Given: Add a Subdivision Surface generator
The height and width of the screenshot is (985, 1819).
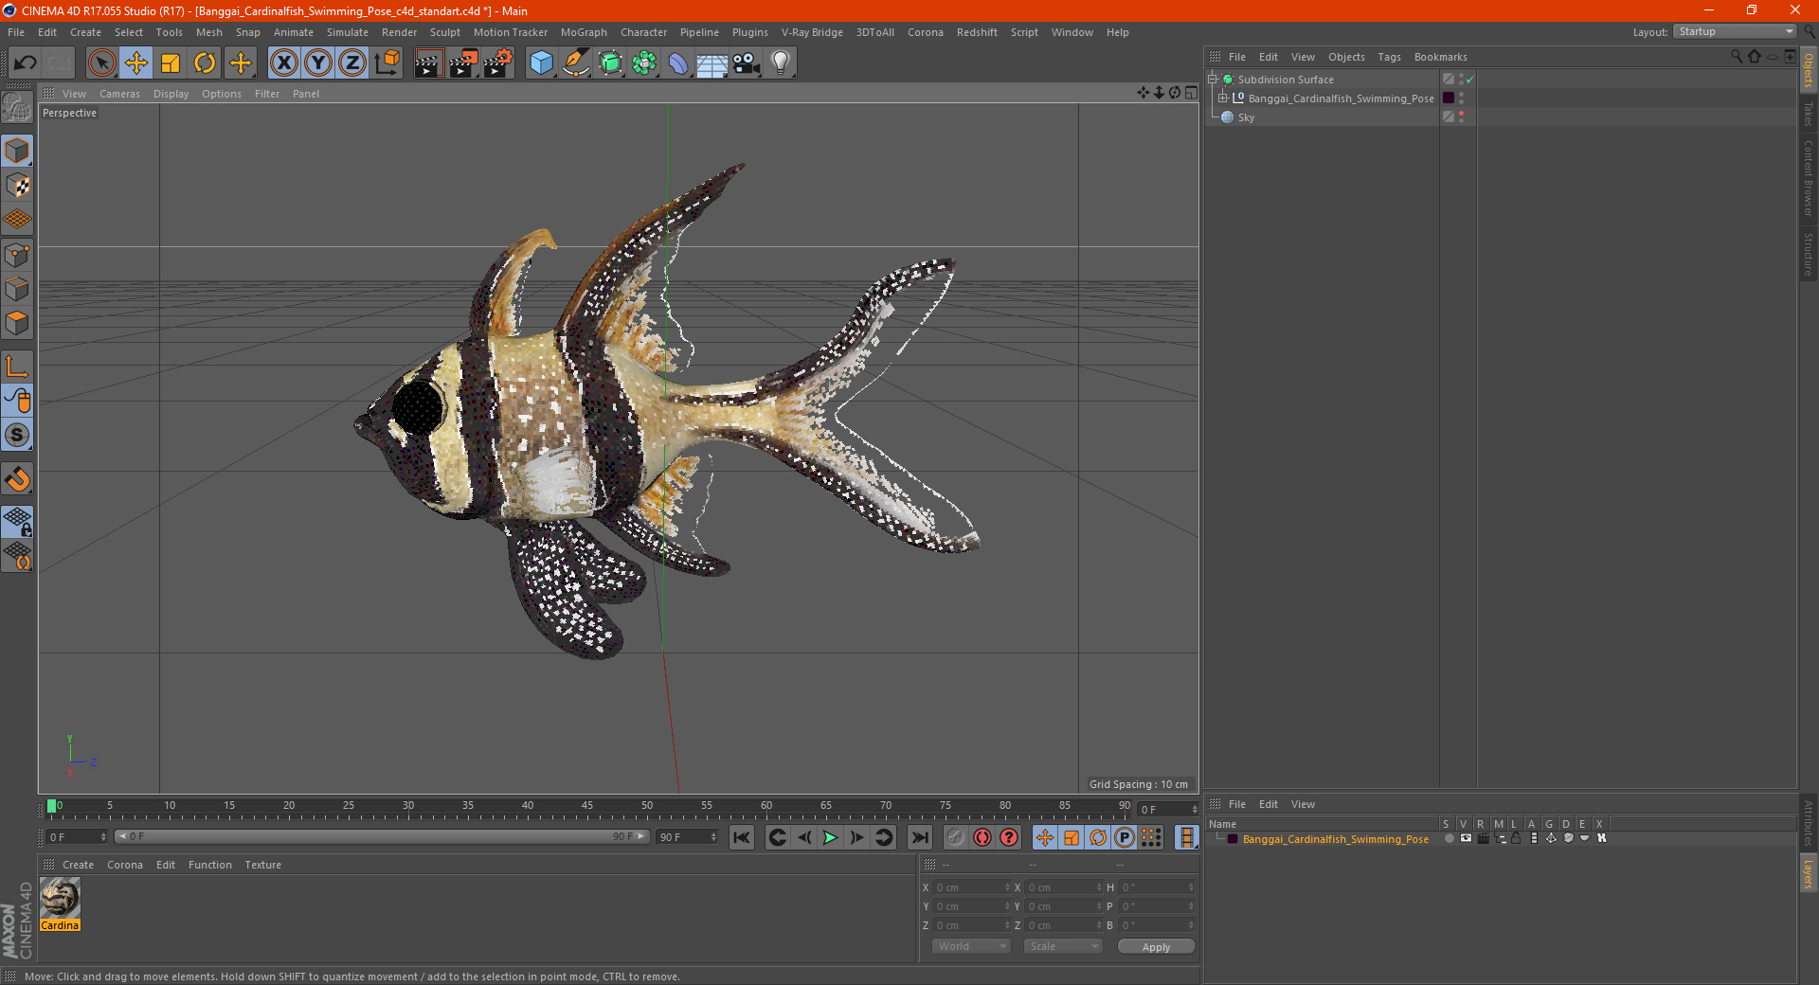Looking at the screenshot, I should coord(610,63).
